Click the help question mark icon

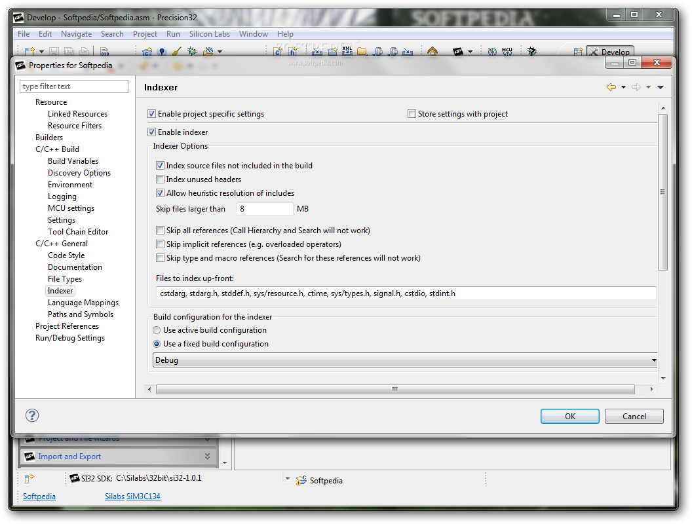pos(32,415)
